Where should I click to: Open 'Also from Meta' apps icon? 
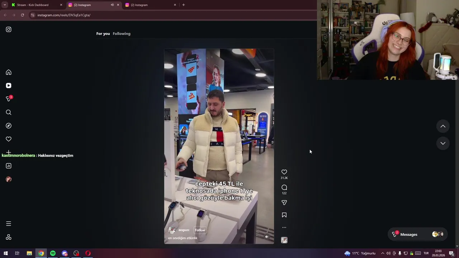tap(9, 237)
